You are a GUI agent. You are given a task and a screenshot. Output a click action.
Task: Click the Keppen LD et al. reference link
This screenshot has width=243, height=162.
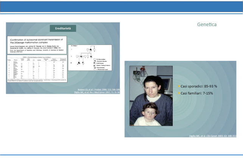(99, 90)
